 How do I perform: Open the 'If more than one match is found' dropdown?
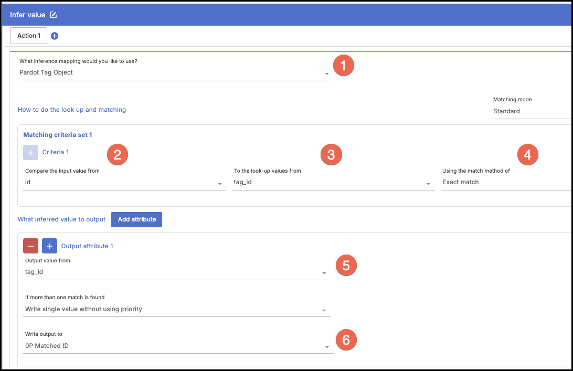pos(177,310)
